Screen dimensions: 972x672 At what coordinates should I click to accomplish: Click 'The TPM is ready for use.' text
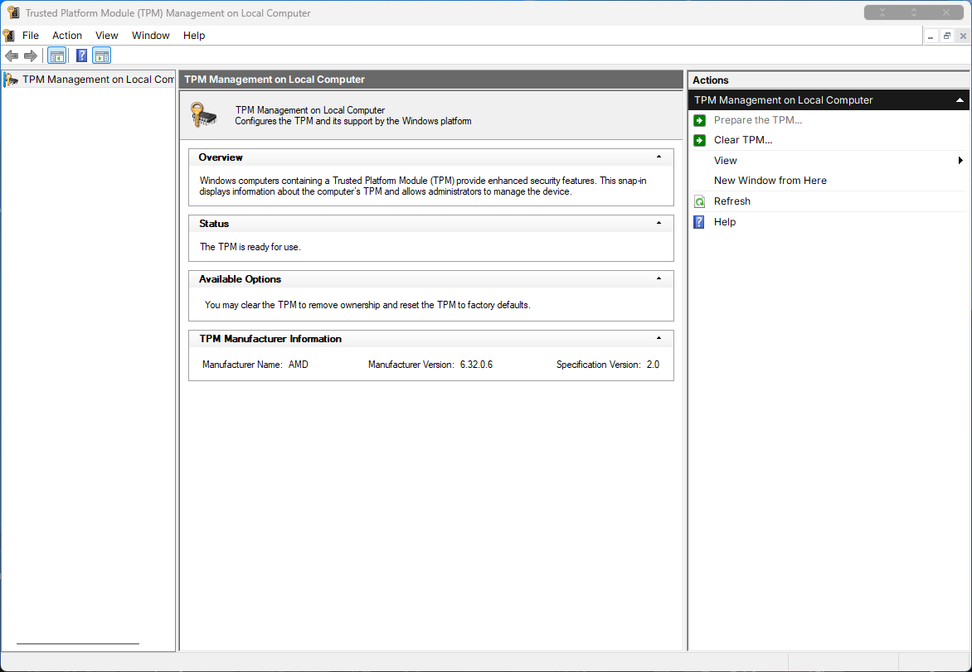click(250, 246)
